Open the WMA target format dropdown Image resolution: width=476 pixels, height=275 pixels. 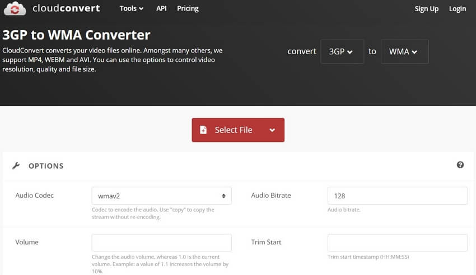pyautogui.click(x=405, y=51)
